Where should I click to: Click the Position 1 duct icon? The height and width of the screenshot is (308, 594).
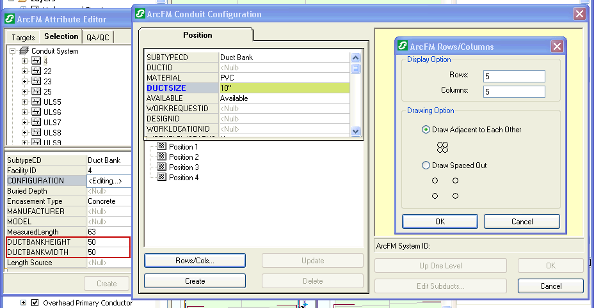pyautogui.click(x=163, y=147)
